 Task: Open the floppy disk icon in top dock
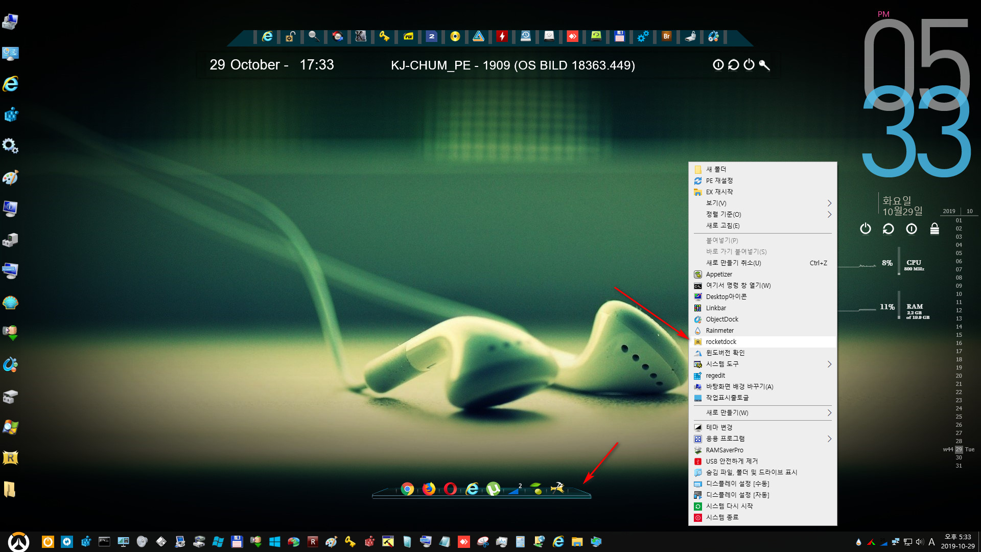[x=620, y=36]
